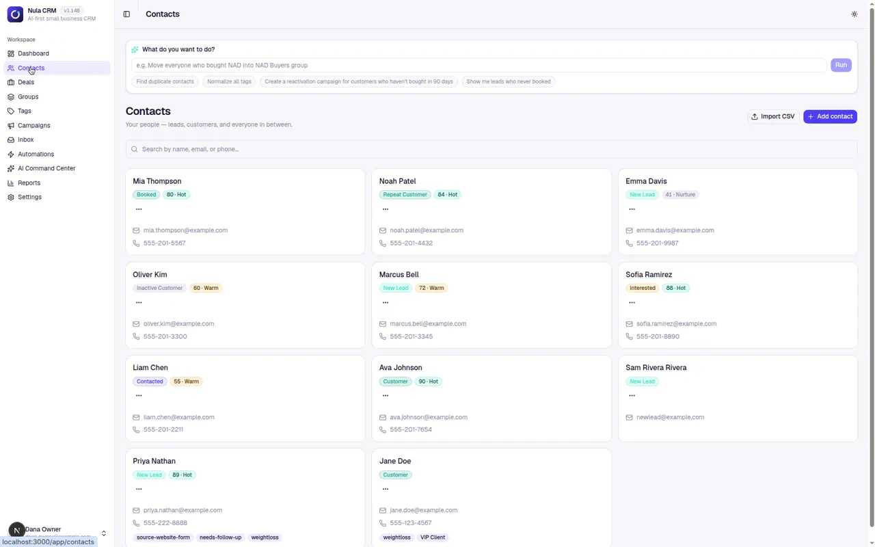This screenshot has width=875, height=547.
Task: Click the phone icon beside 555-222-8888
Action: click(x=136, y=523)
